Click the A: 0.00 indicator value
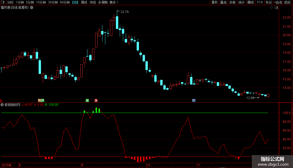Image resolution: width=293 pixels, height=168 pixels. tap(39, 105)
